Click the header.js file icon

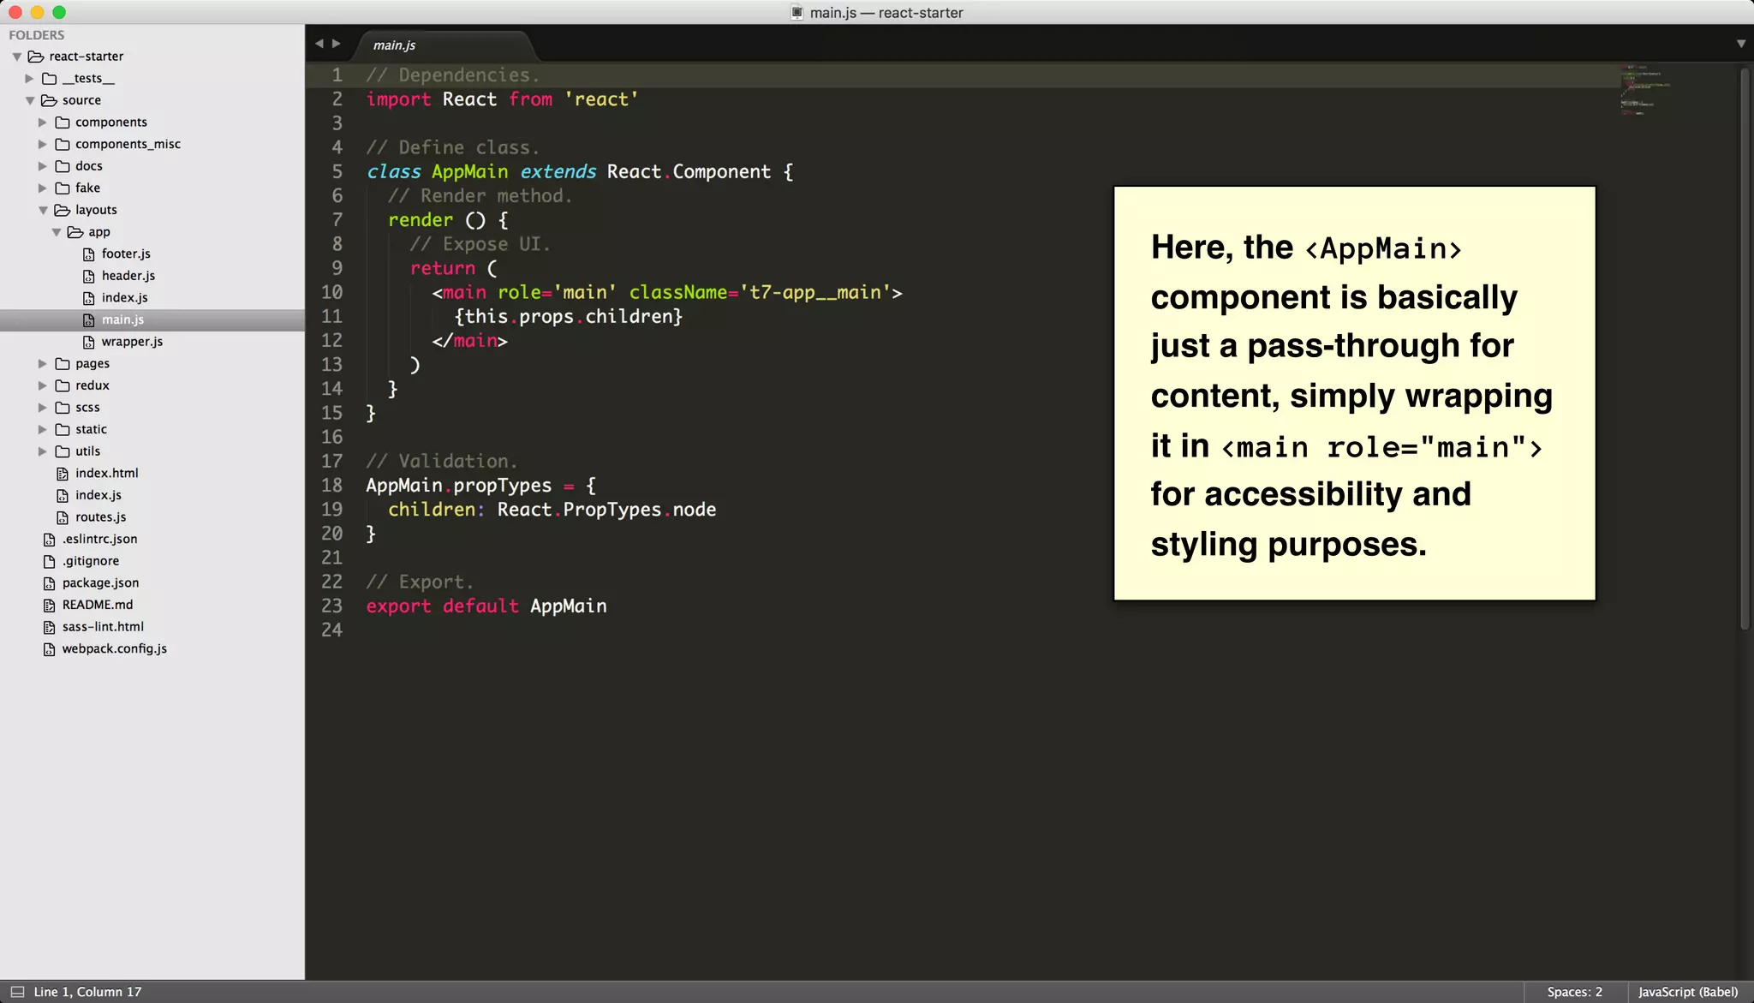pyautogui.click(x=88, y=276)
